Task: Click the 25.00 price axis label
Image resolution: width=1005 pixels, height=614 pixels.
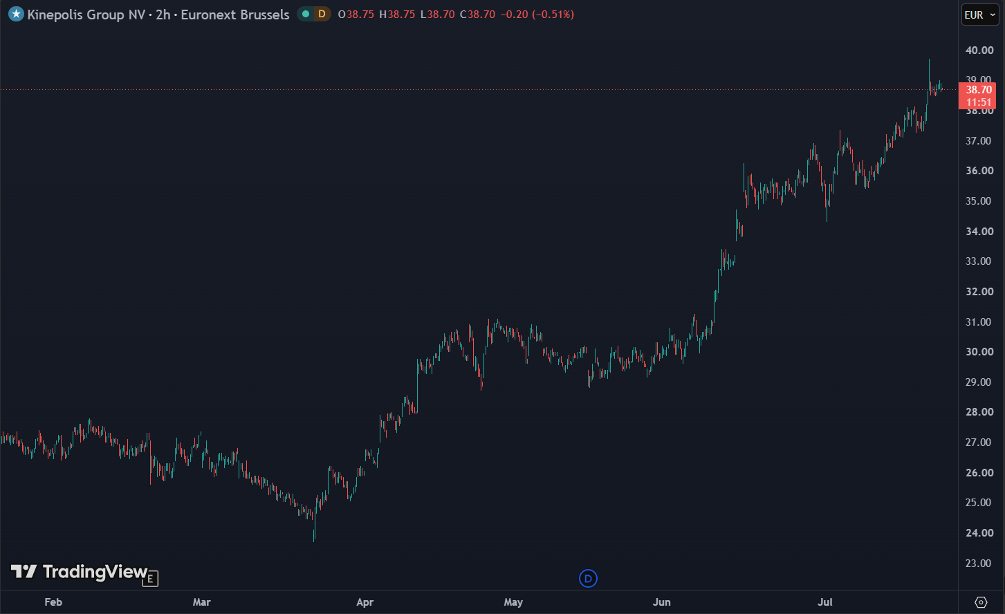Action: (979, 503)
